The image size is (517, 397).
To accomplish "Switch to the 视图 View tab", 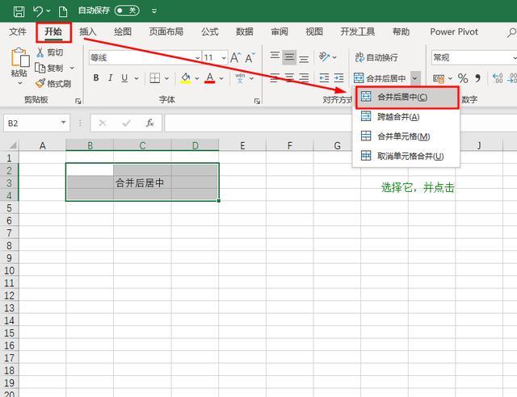I will (x=314, y=32).
